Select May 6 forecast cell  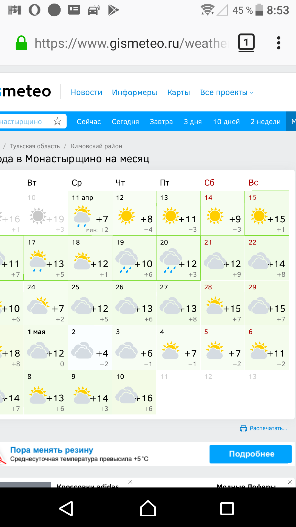pyautogui.click(x=267, y=347)
